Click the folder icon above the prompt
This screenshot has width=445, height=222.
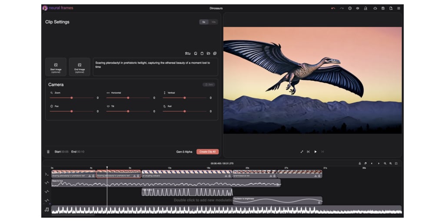209,53
